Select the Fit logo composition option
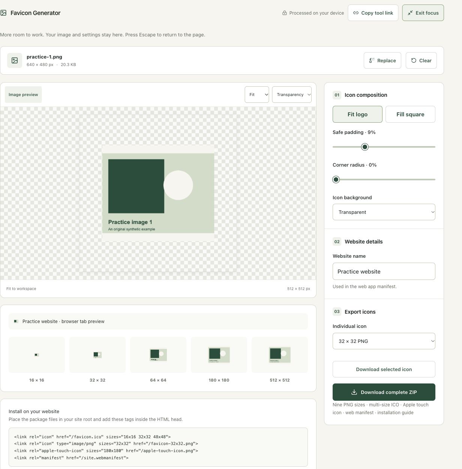The height and width of the screenshot is (469, 462). (357, 114)
